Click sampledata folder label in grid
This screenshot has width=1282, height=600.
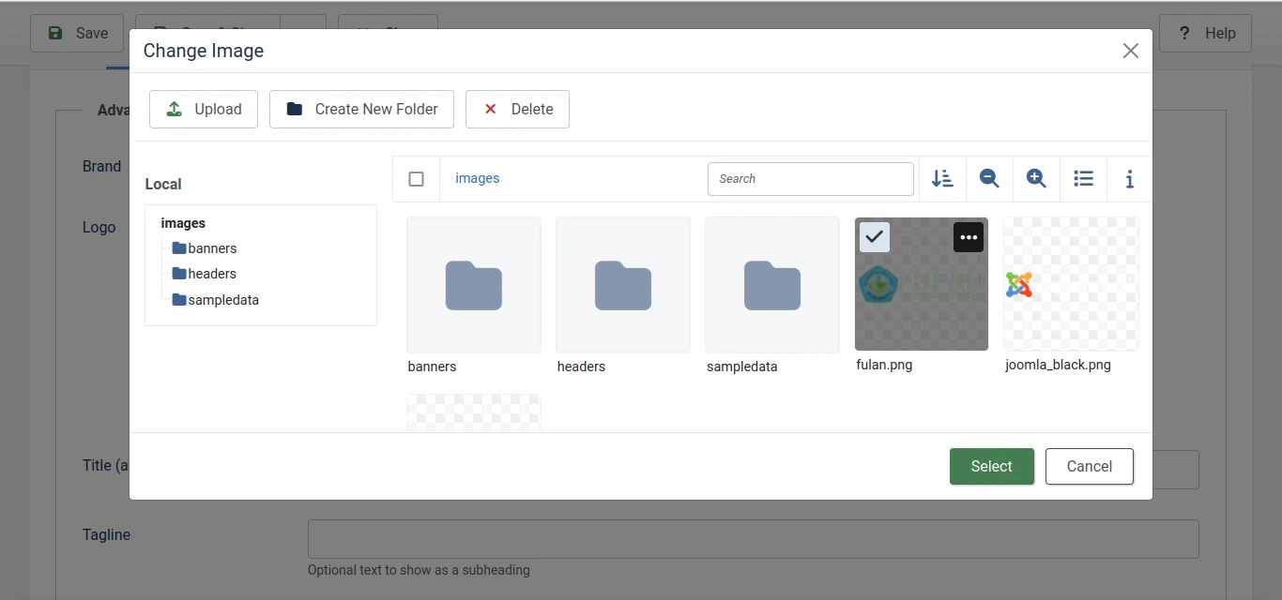[742, 367]
